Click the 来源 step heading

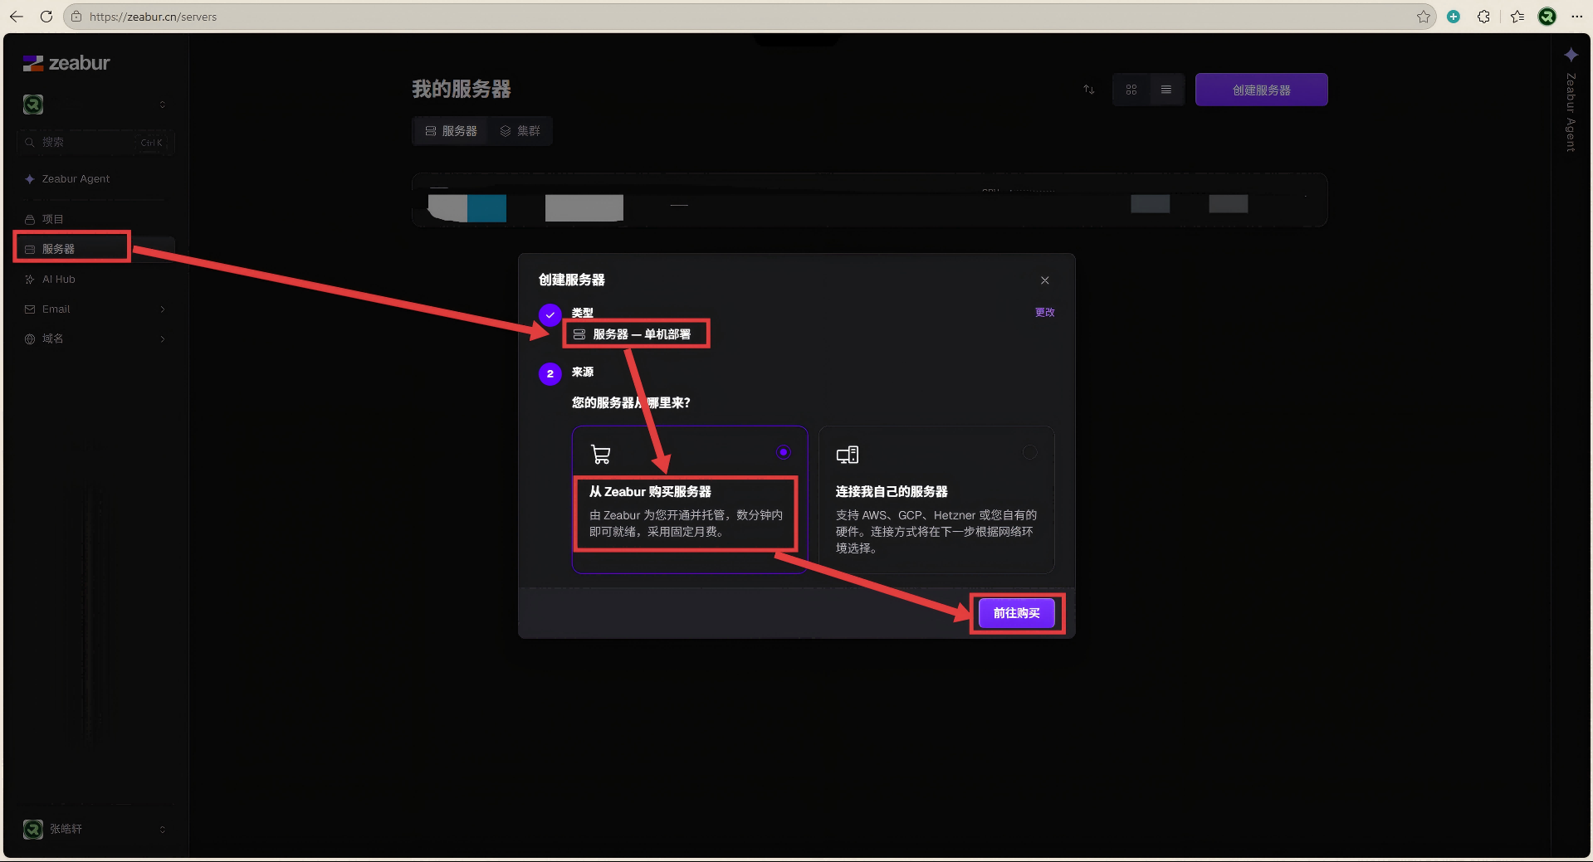(x=583, y=373)
